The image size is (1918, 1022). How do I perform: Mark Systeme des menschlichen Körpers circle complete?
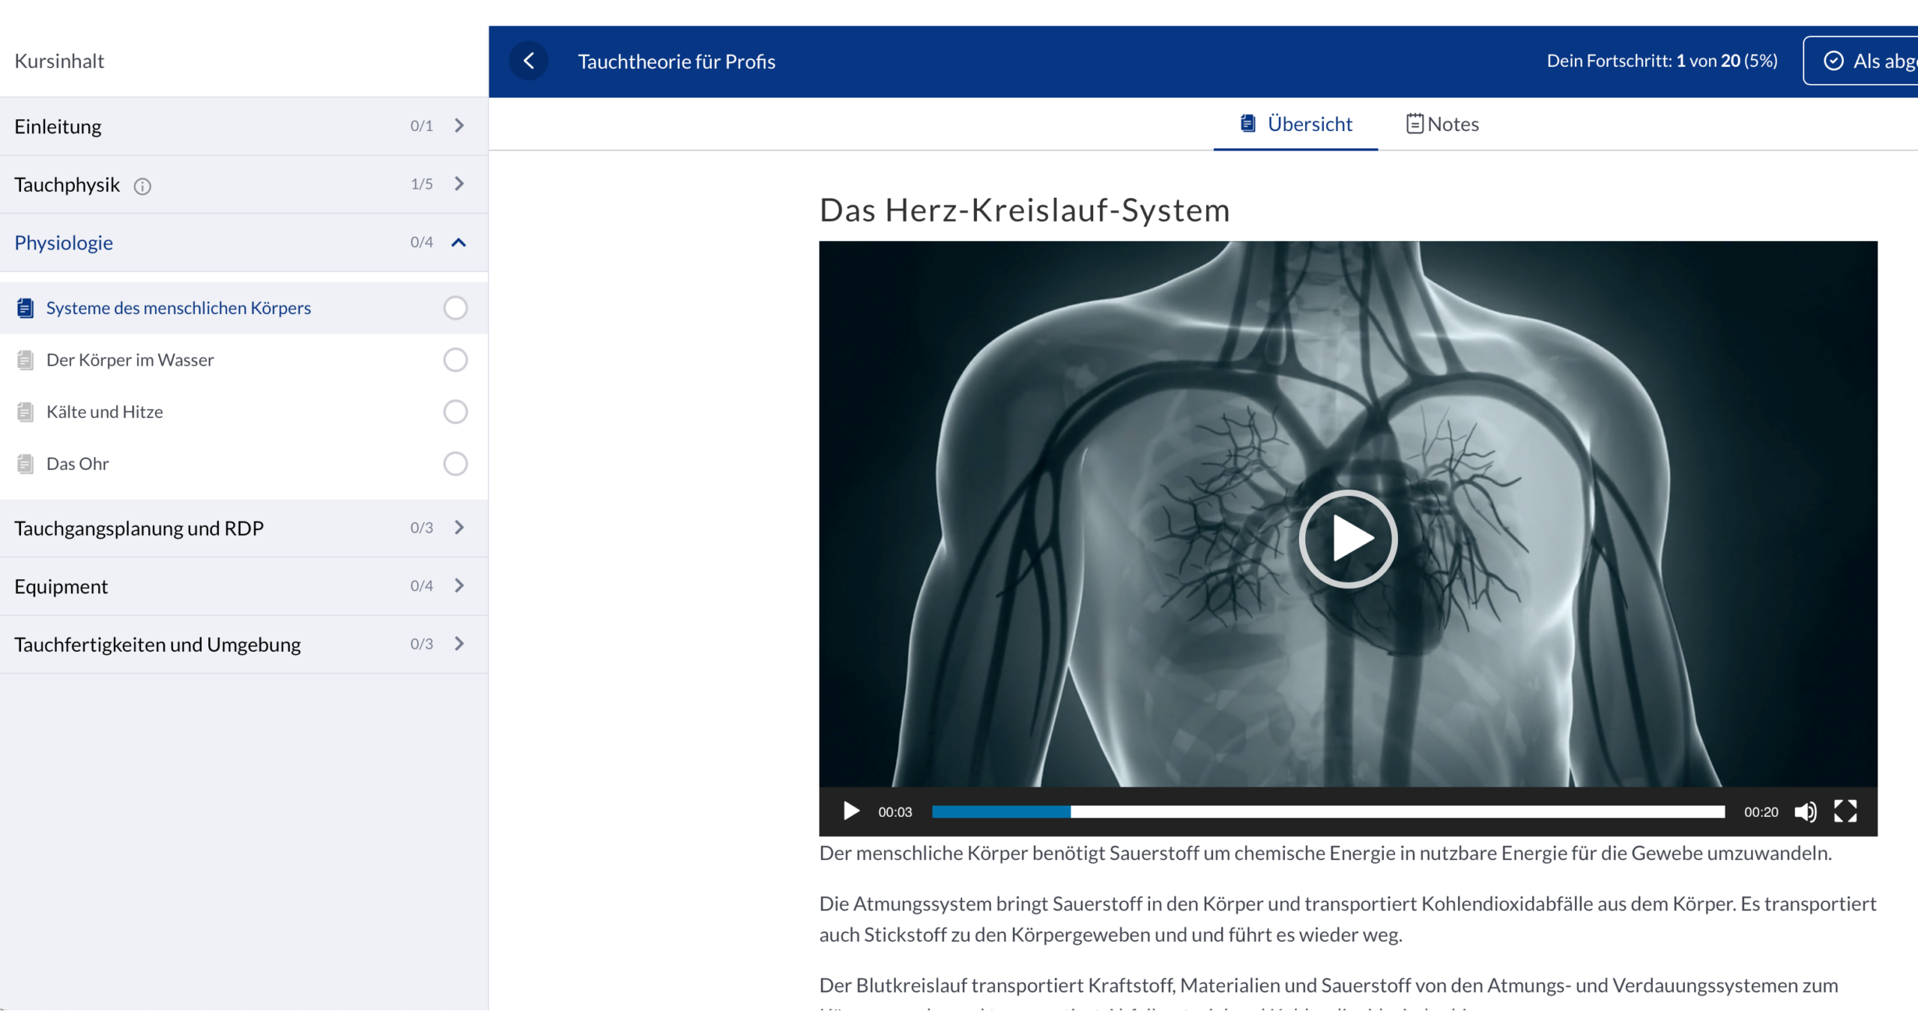[456, 308]
